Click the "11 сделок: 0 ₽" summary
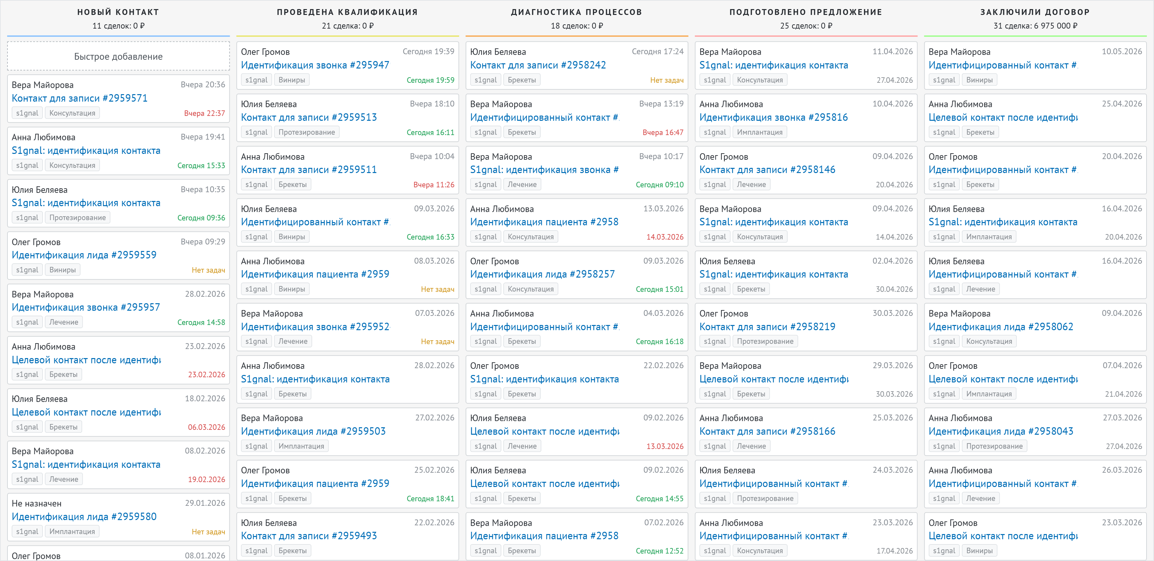 click(118, 26)
